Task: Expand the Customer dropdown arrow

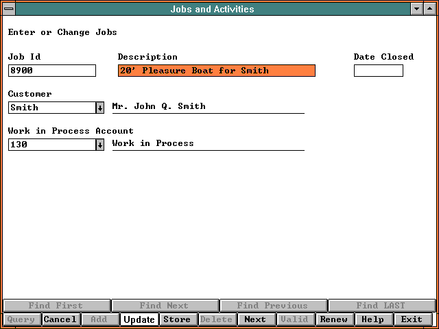Action: [x=99, y=108]
